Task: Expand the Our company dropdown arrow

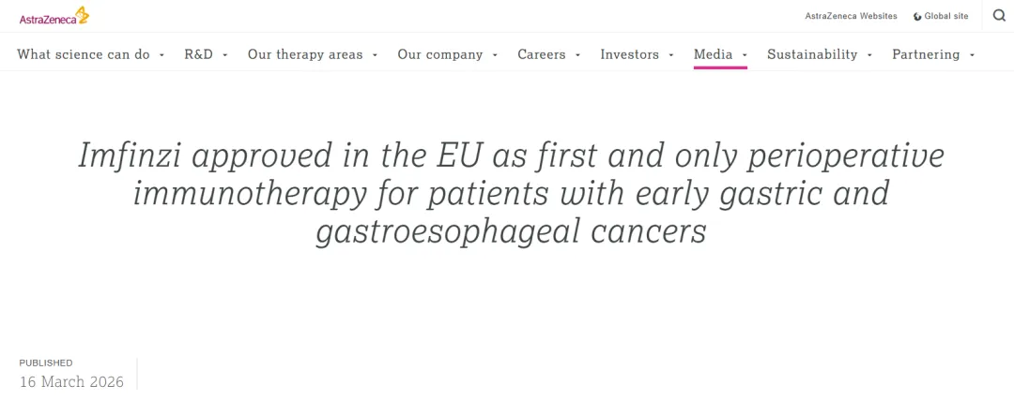Action: pos(495,55)
